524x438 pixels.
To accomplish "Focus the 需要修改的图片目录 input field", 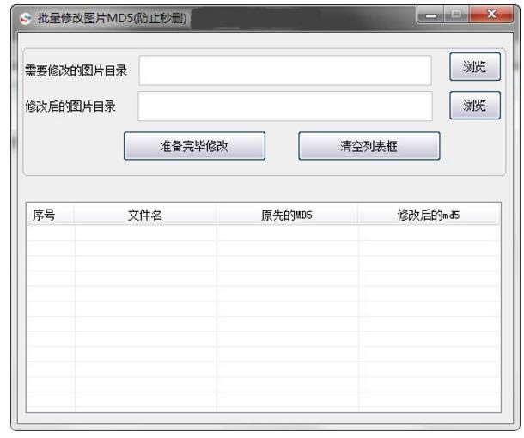I will [x=285, y=70].
